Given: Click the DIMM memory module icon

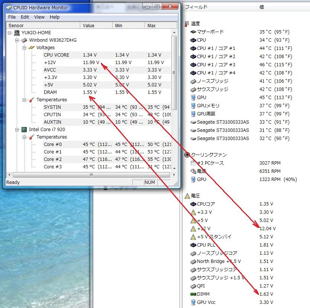Looking at the screenshot, I should tap(193, 294).
